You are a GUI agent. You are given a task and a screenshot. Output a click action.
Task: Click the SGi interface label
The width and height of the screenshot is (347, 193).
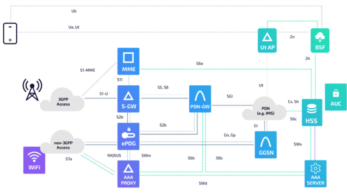(229, 96)
